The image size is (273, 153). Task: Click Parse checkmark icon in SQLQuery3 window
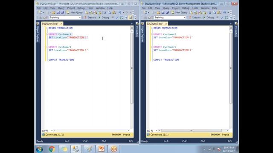click(222, 18)
